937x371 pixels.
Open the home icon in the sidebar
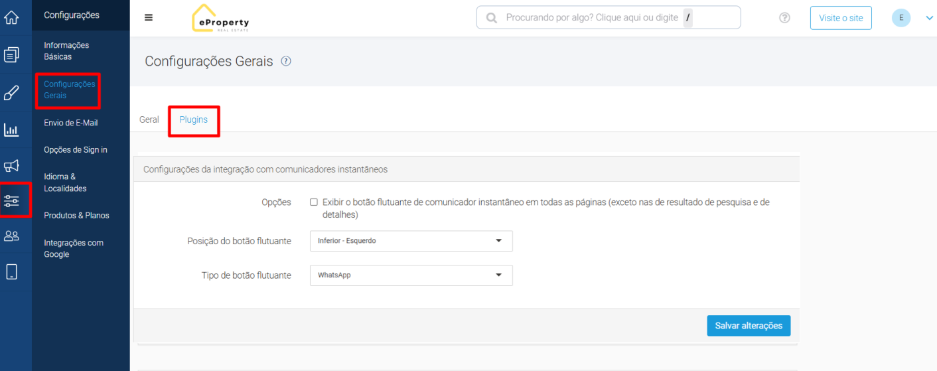11,18
